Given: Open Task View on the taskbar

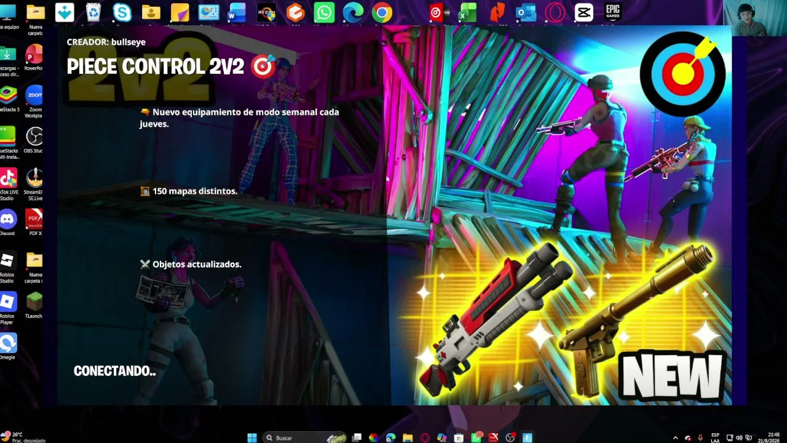Looking at the screenshot, I should 357,438.
